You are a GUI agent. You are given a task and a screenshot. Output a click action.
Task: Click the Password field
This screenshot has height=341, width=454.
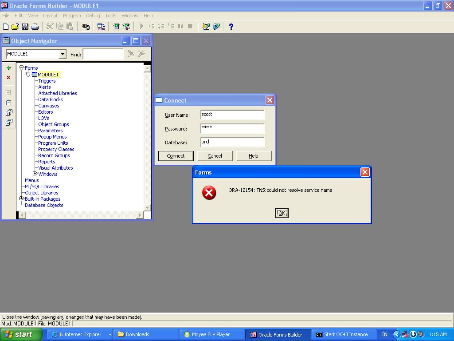[232, 128]
